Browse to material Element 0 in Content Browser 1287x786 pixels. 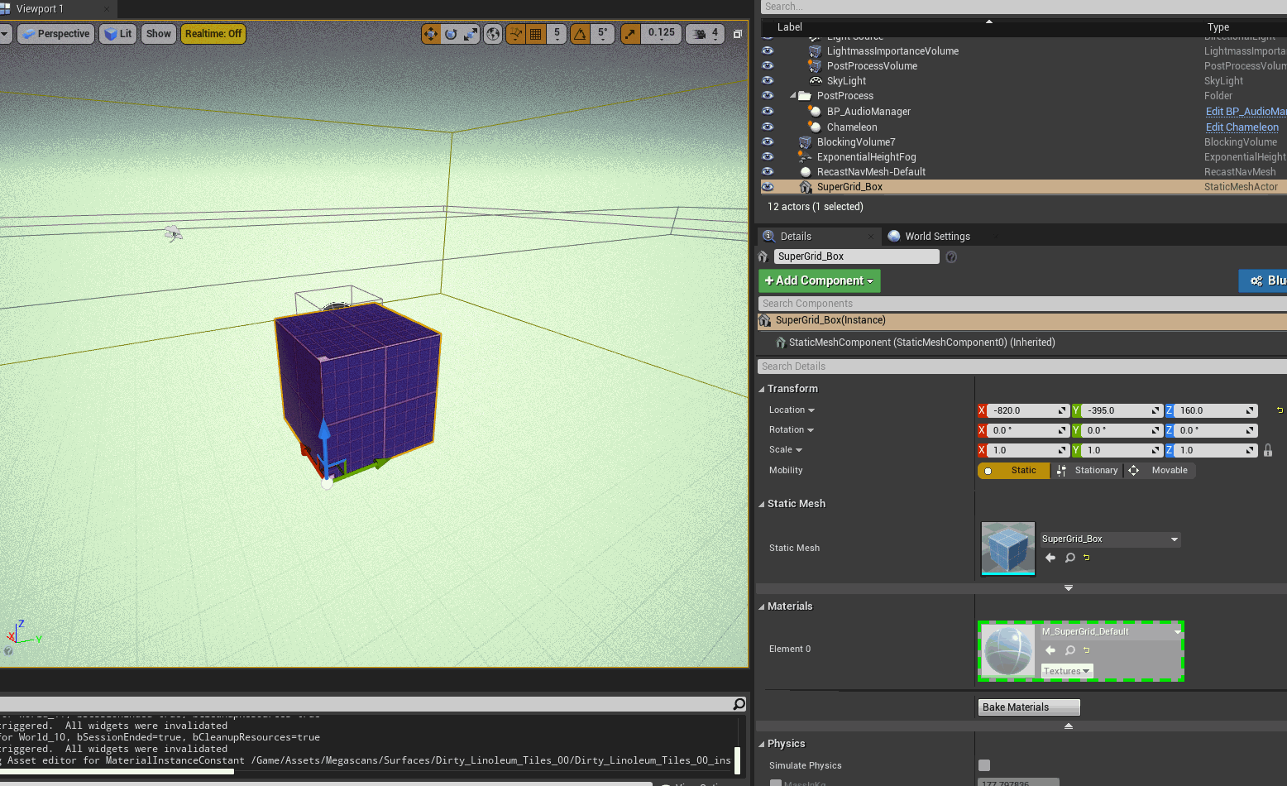tap(1070, 650)
